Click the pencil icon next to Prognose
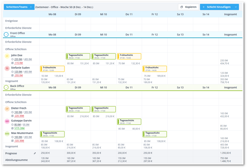Image resolution: width=247 pixels, height=168 pixels. coord(35,153)
